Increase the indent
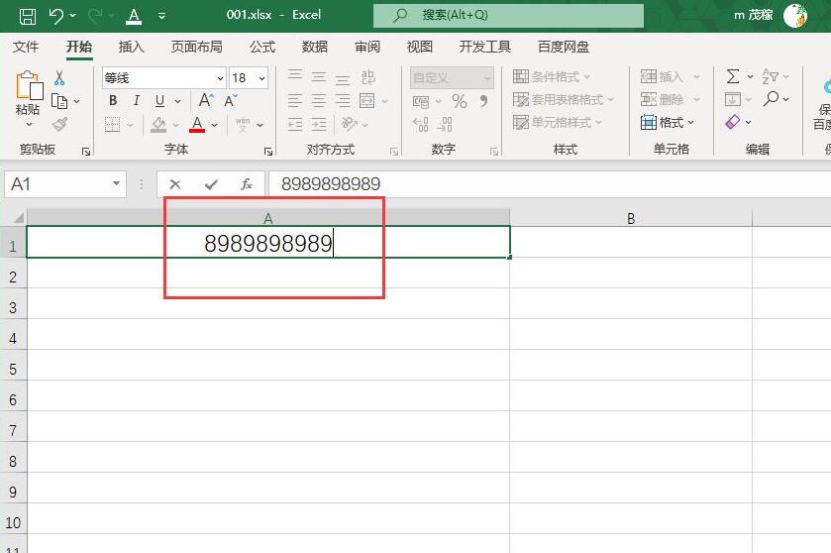The width and height of the screenshot is (831, 553). click(319, 125)
